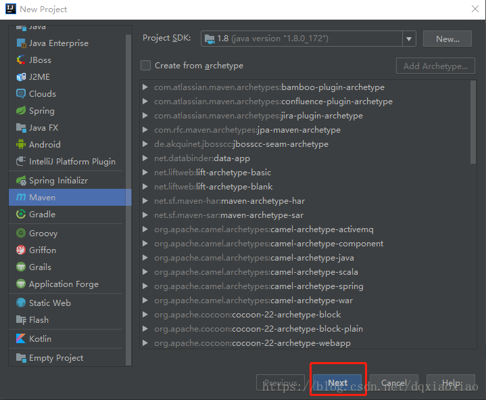The height and width of the screenshot is (400, 486).
Task: Expand lift-archetype-basic node
Action: click(x=145, y=173)
